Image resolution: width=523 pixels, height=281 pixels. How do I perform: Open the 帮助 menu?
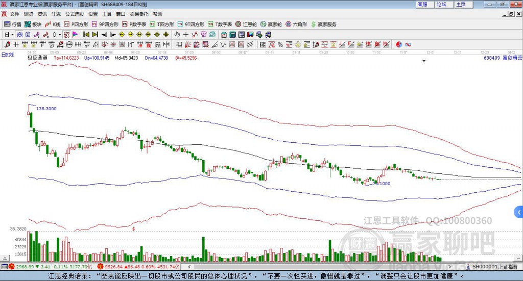[x=157, y=14]
